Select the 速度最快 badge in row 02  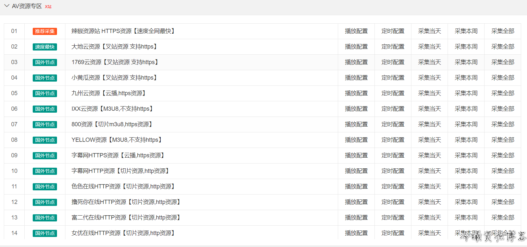(x=45, y=47)
